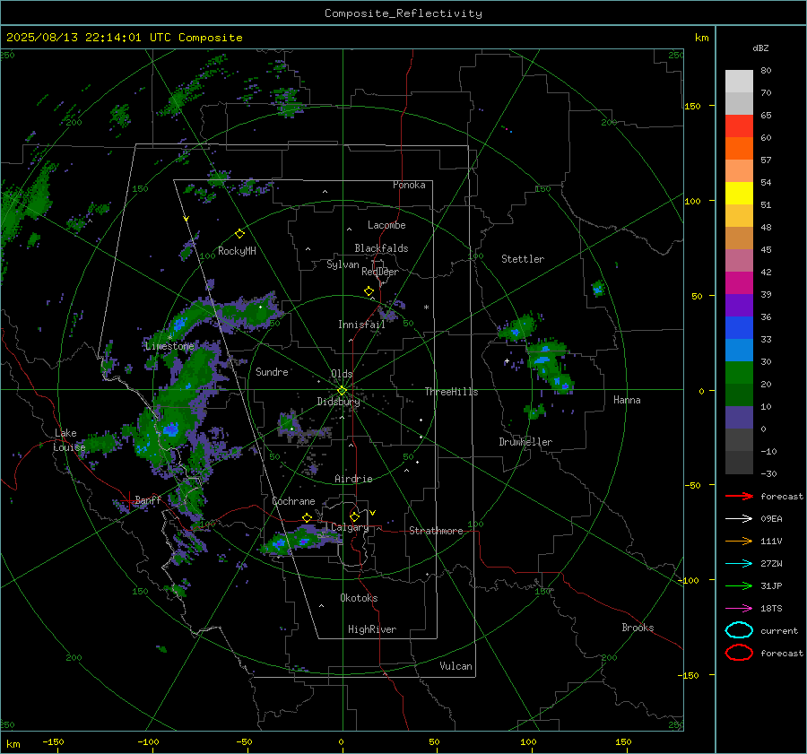807x754 pixels.
Task: Click the blue storm core near Limestone
Action: click(x=179, y=324)
